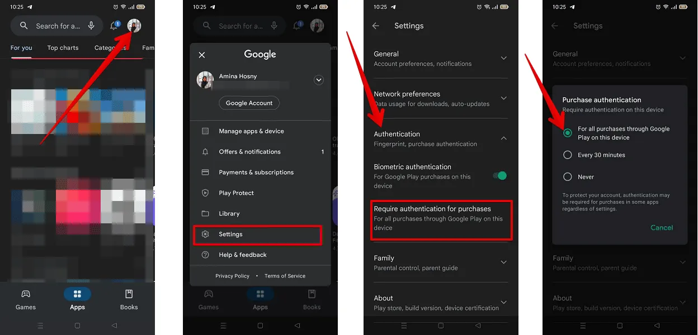
Task: Switch to Top charts tab
Action: pos(63,48)
